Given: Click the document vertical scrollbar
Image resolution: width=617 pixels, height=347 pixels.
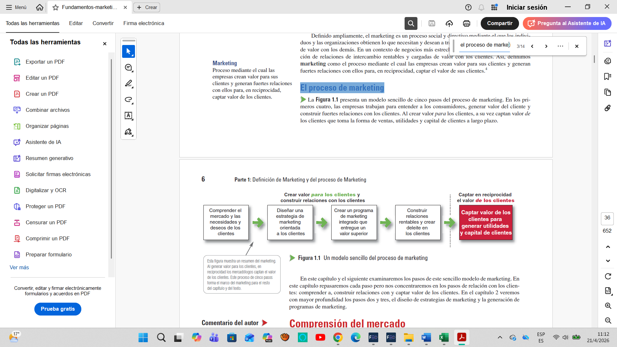Looking at the screenshot, I should click(594, 59).
